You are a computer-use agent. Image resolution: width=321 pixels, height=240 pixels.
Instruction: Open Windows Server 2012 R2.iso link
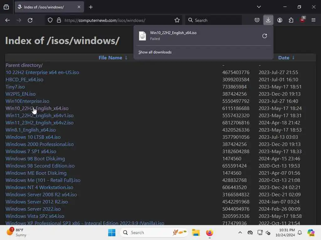(x=37, y=202)
